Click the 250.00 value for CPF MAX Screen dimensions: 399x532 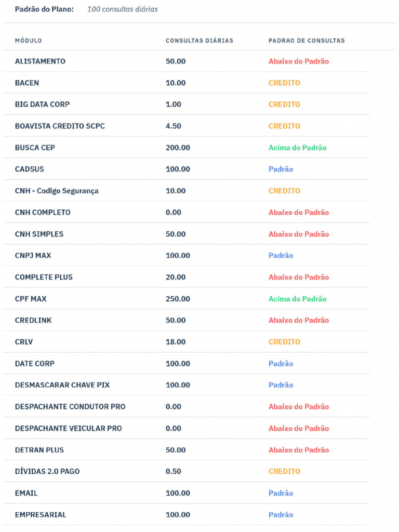click(x=178, y=299)
